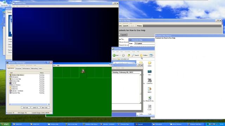225x126 pixels.
Task: Click the Calendar scrollbar down arrow
Action: 141,103
